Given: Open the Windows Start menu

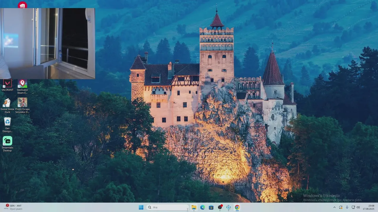Looking at the screenshot, I should (x=141, y=207).
